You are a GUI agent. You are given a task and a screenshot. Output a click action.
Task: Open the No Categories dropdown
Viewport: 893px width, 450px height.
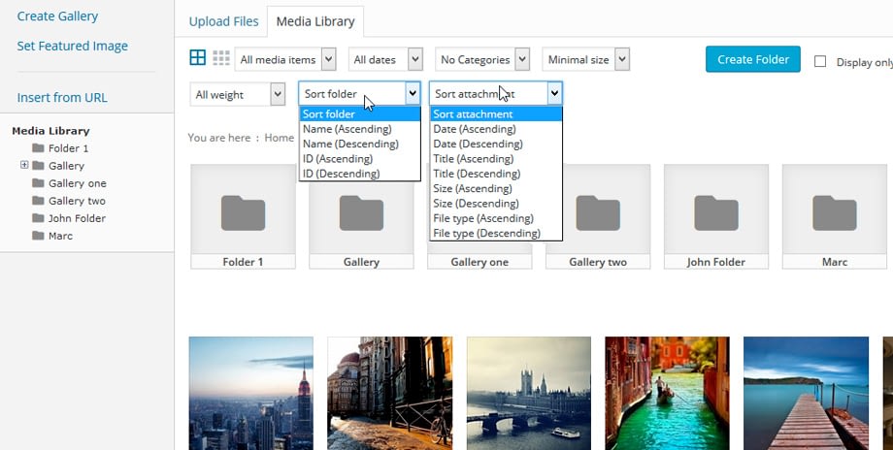[482, 59]
